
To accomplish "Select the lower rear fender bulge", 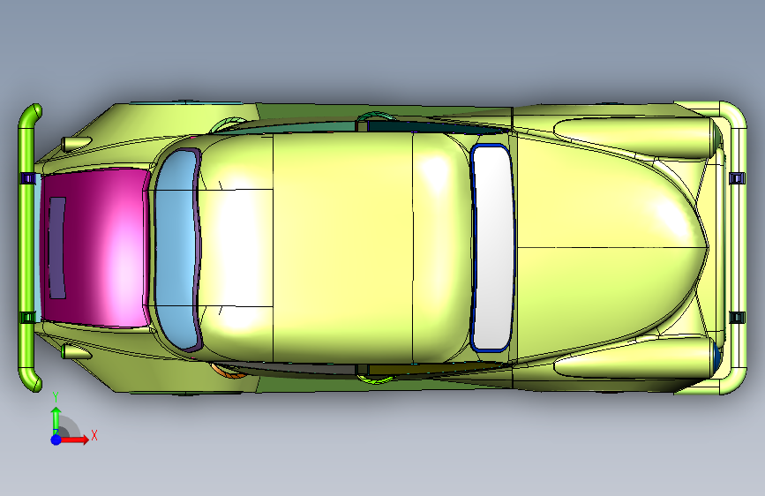I will click(634, 357).
